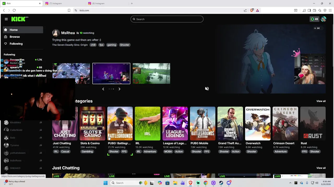Open the browser music playlist icon
This screenshot has width=334, height=187.
pyautogui.click(x=304, y=10)
